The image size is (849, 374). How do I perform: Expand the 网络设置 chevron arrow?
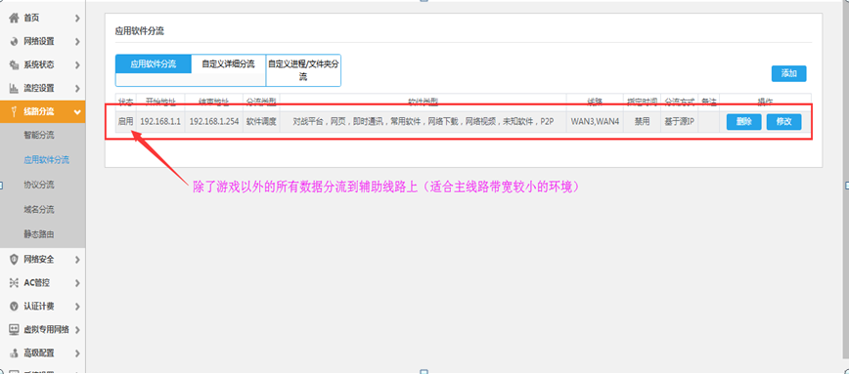click(77, 42)
